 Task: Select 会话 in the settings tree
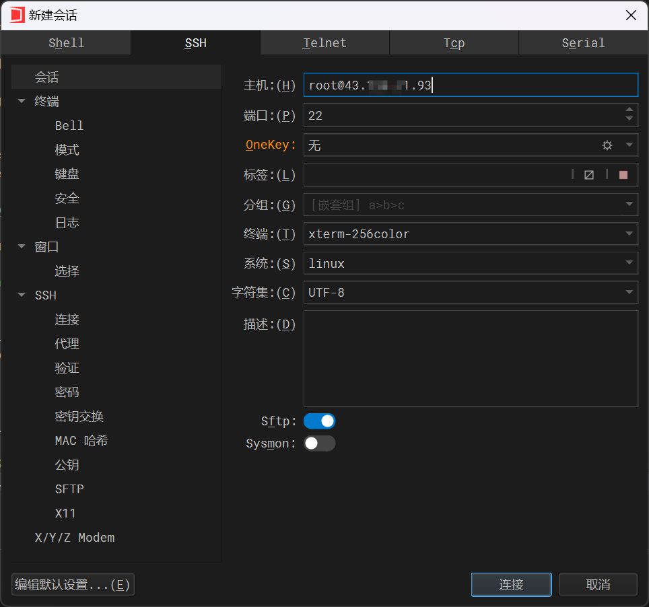pyautogui.click(x=116, y=77)
